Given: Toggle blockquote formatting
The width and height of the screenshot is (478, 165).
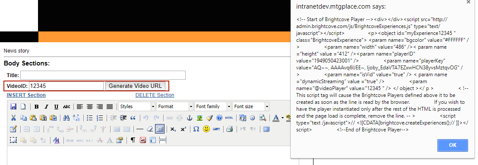Looking at the screenshot, I should (133, 118).
